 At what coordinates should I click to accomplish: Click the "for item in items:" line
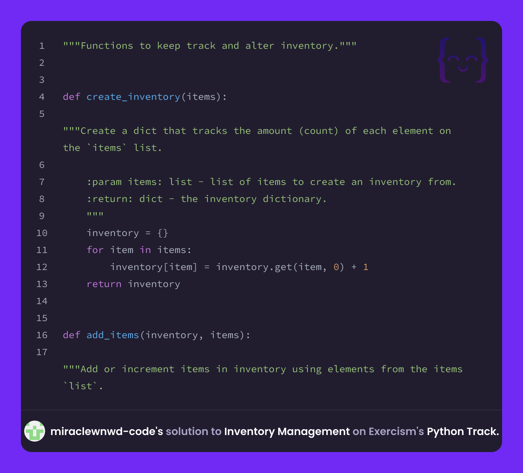click(x=139, y=250)
